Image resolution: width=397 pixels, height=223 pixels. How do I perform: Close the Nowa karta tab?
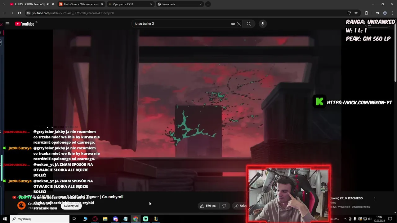coord(201,4)
